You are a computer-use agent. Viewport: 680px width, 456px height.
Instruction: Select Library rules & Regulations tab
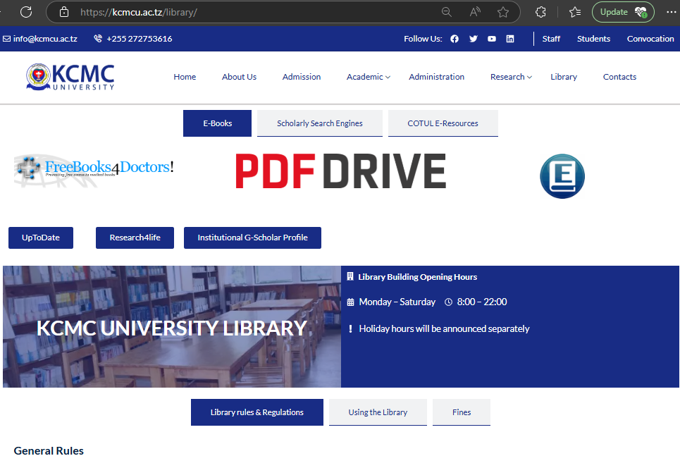coord(256,412)
